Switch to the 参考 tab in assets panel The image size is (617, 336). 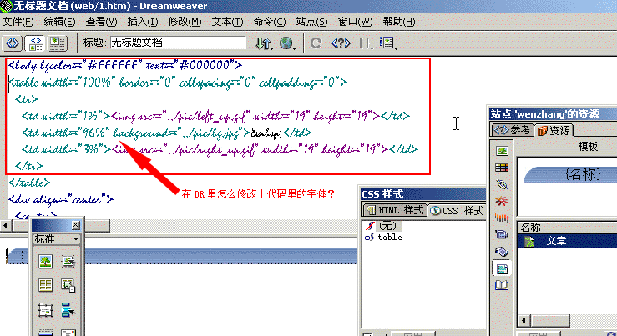(x=511, y=130)
